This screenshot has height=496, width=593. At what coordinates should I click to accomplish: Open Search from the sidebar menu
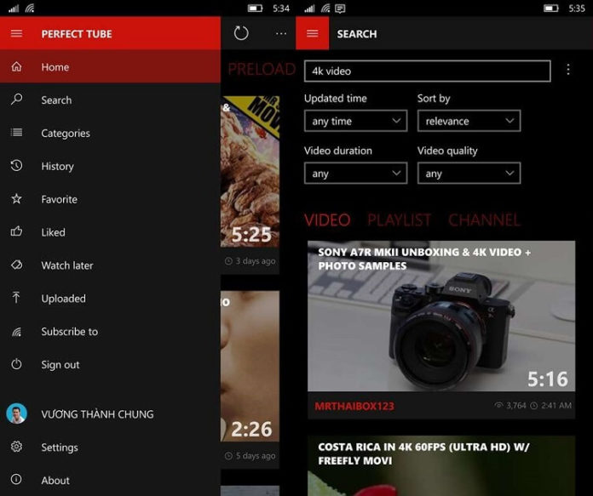110,100
